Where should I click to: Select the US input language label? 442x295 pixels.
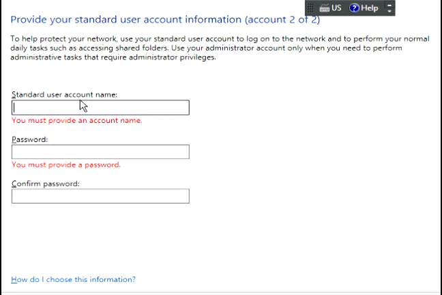pos(336,8)
